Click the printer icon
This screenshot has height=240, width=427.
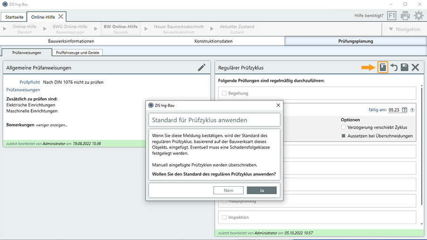405,16
